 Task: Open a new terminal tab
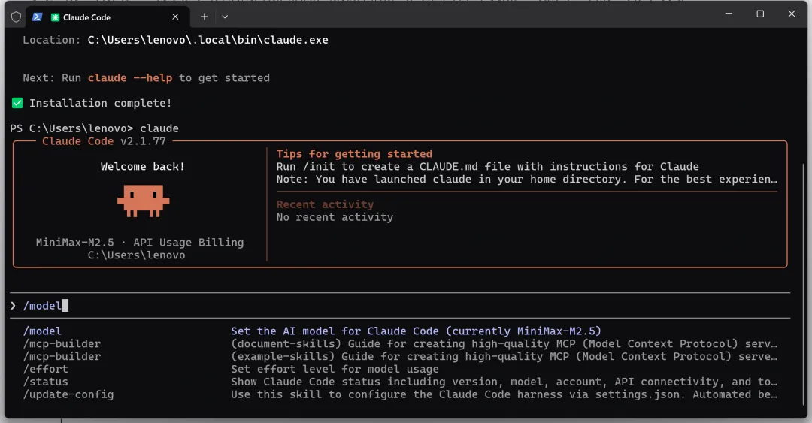tap(204, 17)
